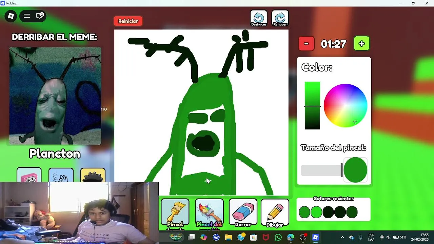Open the Roblox chat bubble icon
Viewport: 434px width, 244px height.
click(40, 16)
